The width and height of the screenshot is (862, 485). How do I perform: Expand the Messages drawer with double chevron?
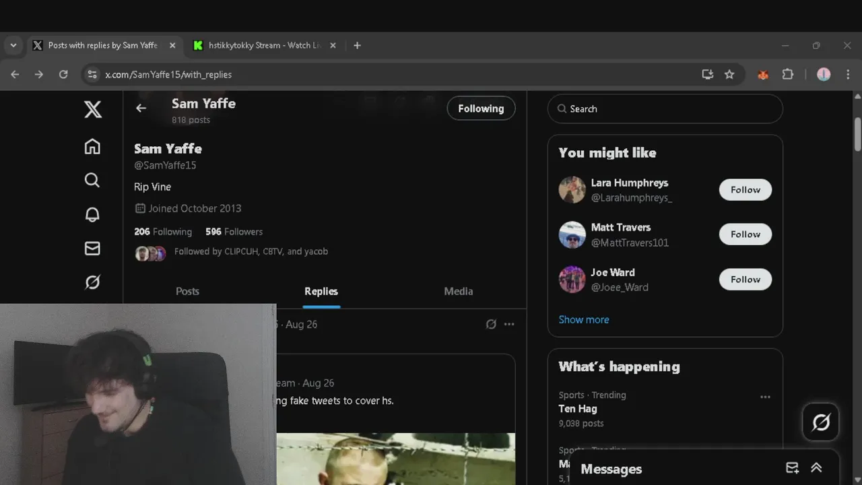(x=816, y=468)
